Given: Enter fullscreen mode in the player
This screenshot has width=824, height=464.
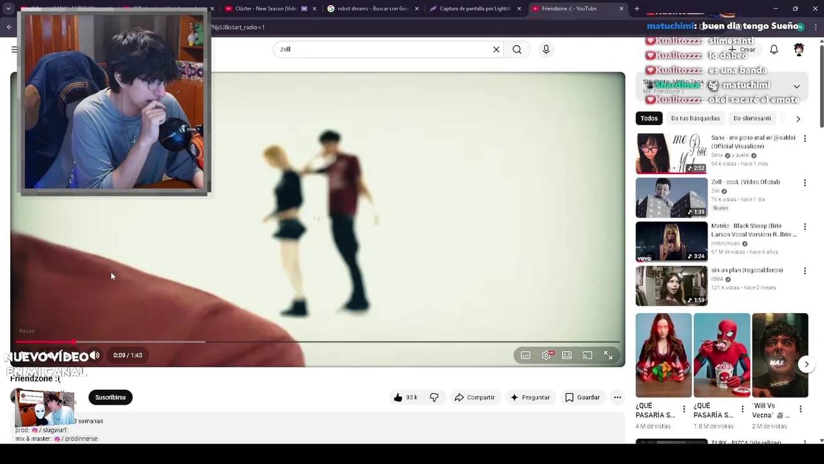Looking at the screenshot, I should (608, 355).
